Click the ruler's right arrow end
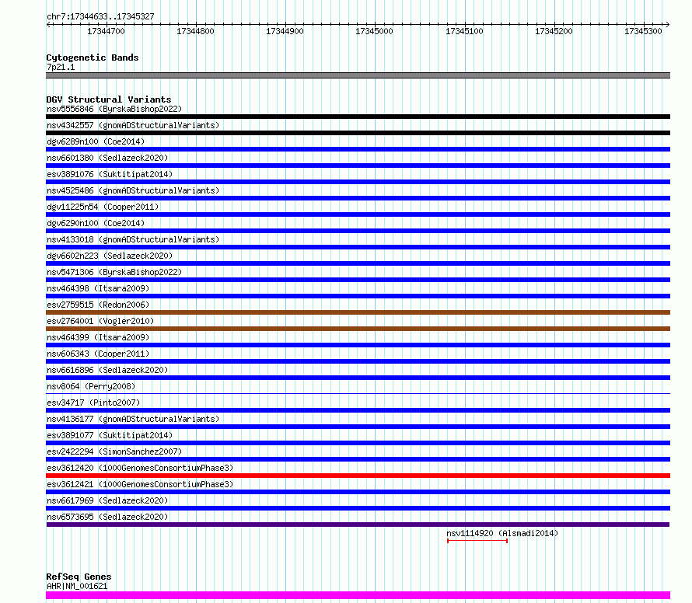The height and width of the screenshot is (603, 692). pyautogui.click(x=668, y=25)
